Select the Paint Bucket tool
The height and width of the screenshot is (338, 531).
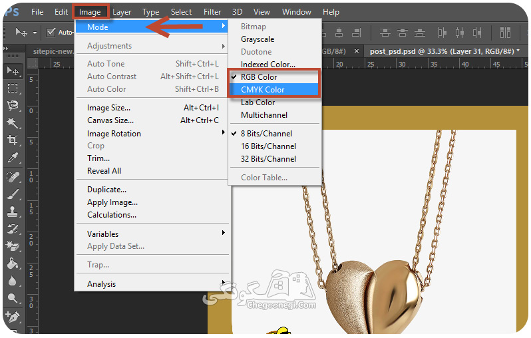coord(13,263)
